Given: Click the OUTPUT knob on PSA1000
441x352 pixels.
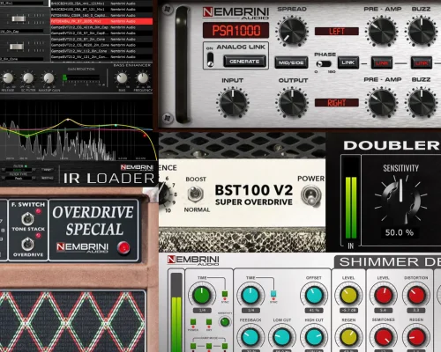Looking at the screenshot, I should (x=292, y=103).
